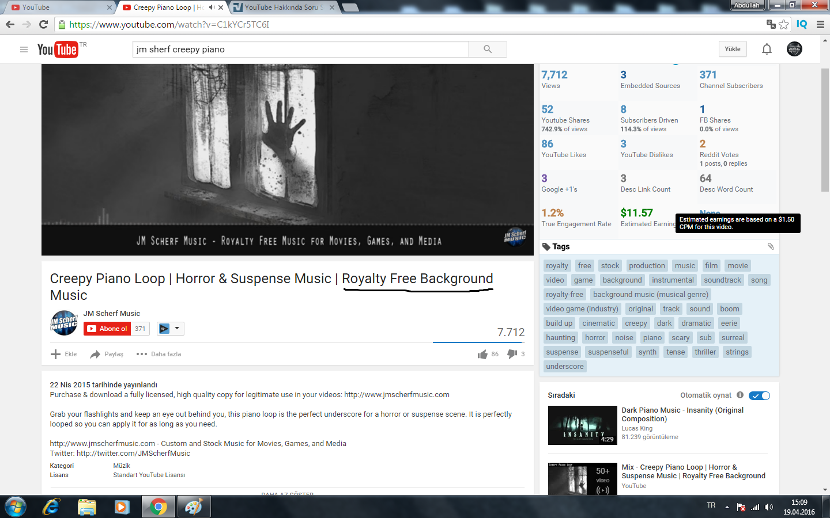Click the underscore tag
Screen dimensions: 830x518
[565, 366]
